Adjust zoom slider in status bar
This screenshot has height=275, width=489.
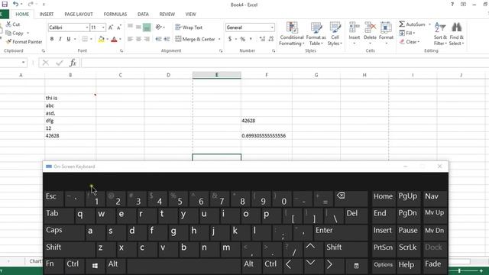click(459, 270)
